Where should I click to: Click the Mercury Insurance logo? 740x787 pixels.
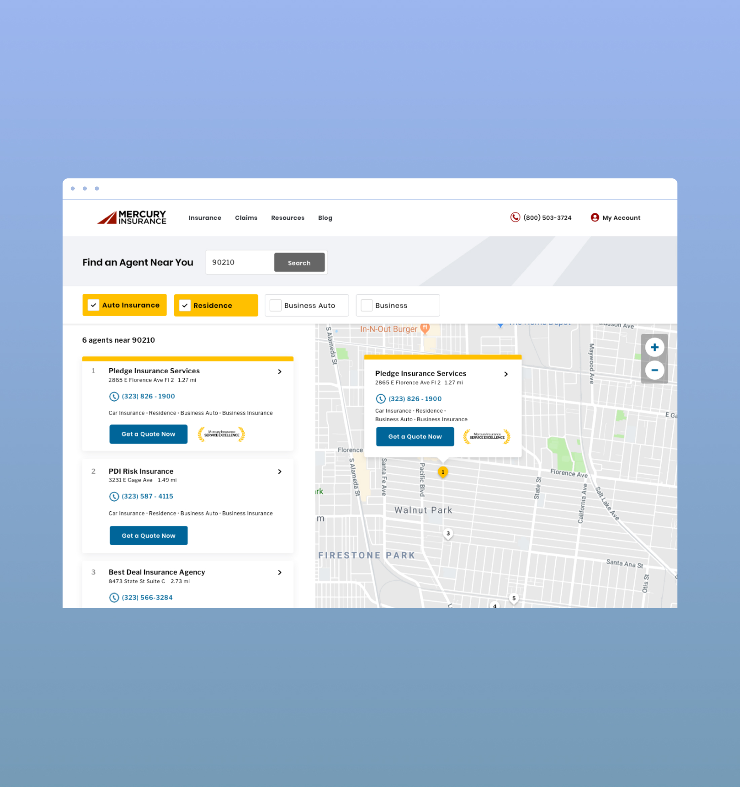(x=132, y=217)
